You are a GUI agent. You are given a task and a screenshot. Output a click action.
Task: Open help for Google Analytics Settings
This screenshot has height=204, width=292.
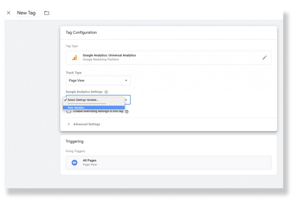point(106,92)
